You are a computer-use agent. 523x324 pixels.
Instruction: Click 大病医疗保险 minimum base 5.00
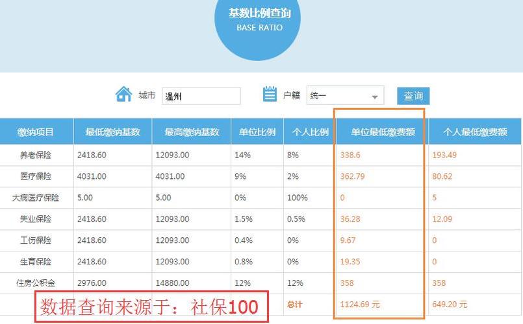85,198
